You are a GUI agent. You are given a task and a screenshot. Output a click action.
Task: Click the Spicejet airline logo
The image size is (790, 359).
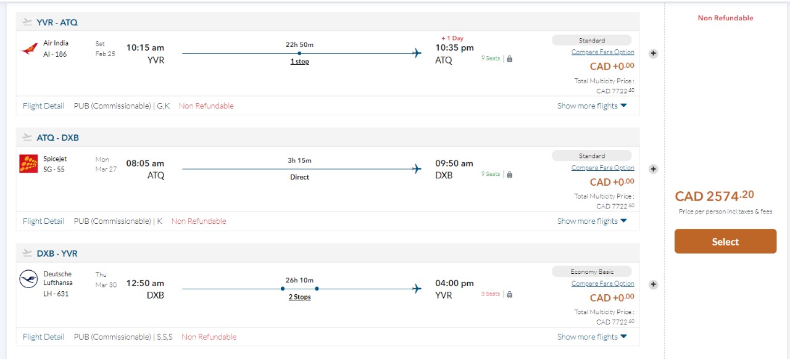[28, 164]
